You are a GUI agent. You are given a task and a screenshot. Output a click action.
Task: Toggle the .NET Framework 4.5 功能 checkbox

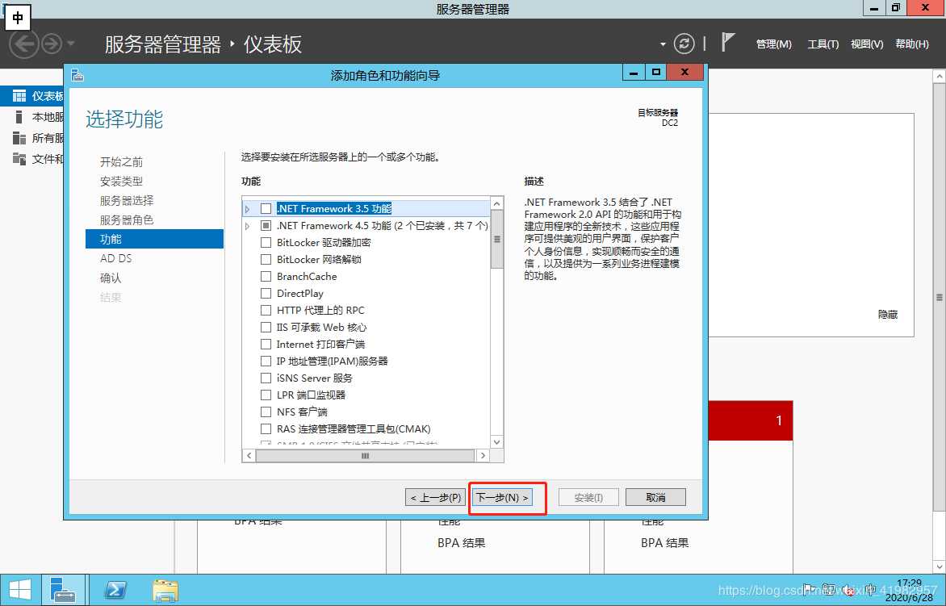click(266, 225)
